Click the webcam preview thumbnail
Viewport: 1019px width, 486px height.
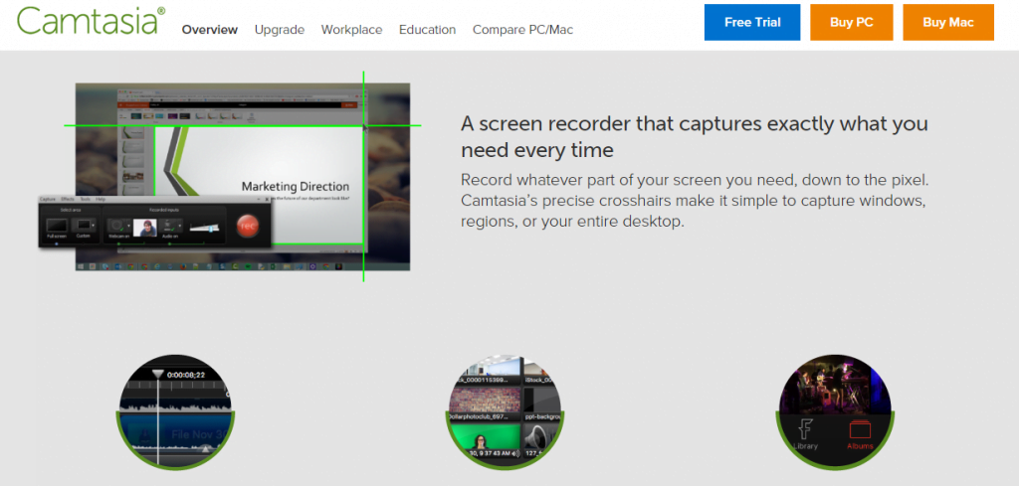tap(145, 228)
